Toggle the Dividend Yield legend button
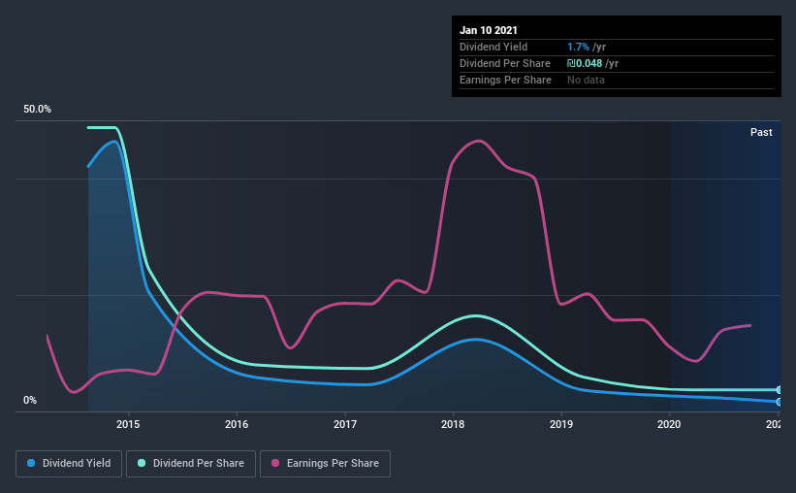Viewport: 796px width, 493px height. 69,464
